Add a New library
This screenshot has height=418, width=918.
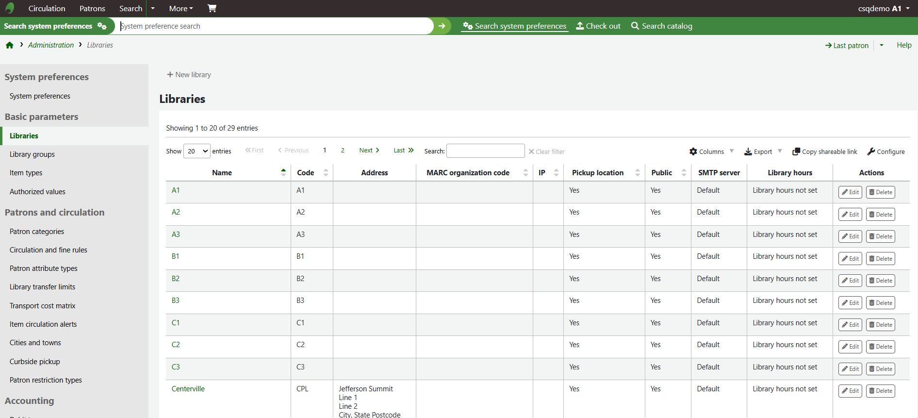click(x=189, y=75)
